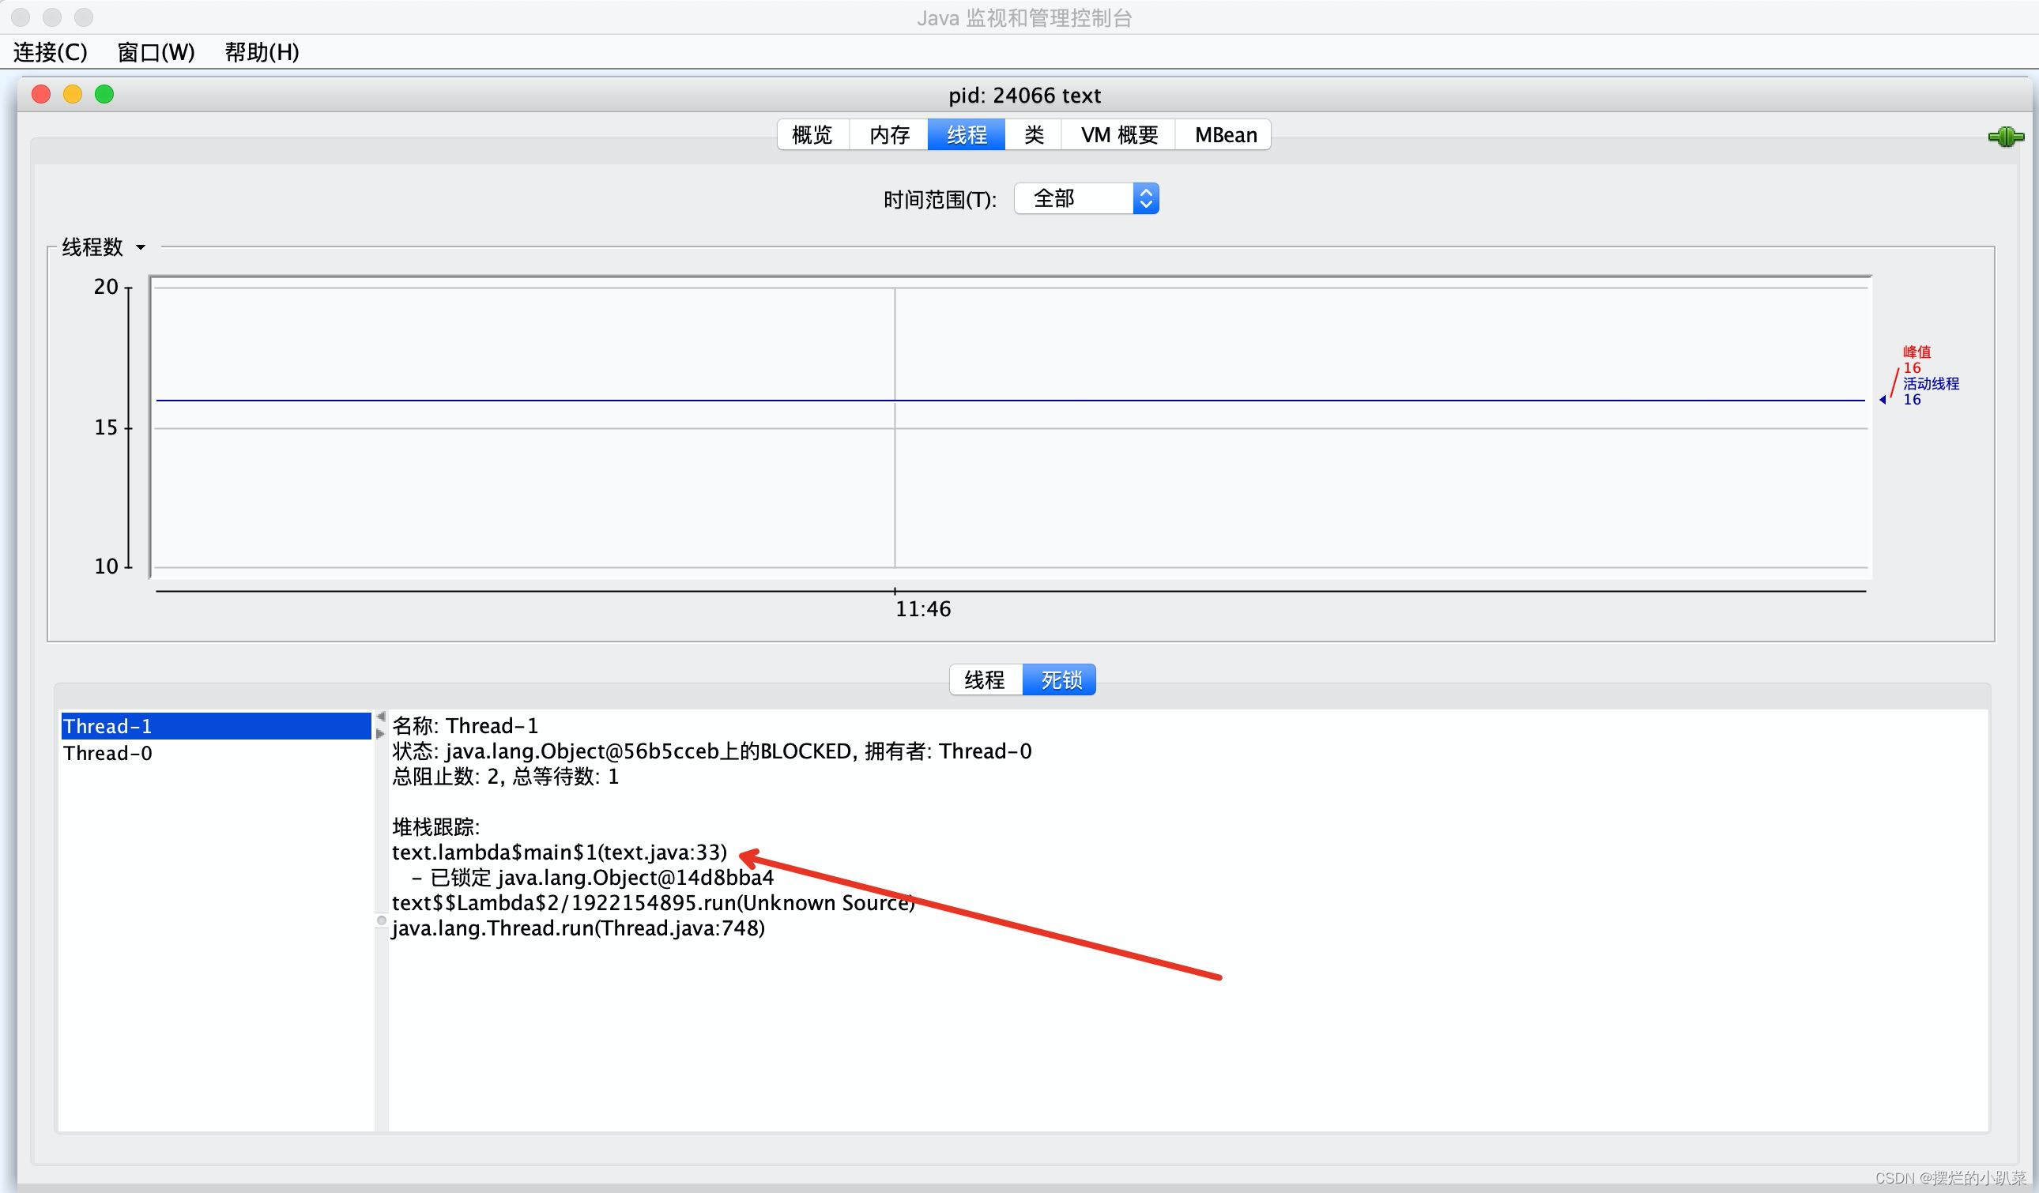Click the 堆栈跟踪 heading
Image resolution: width=2039 pixels, height=1193 pixels.
point(436,827)
